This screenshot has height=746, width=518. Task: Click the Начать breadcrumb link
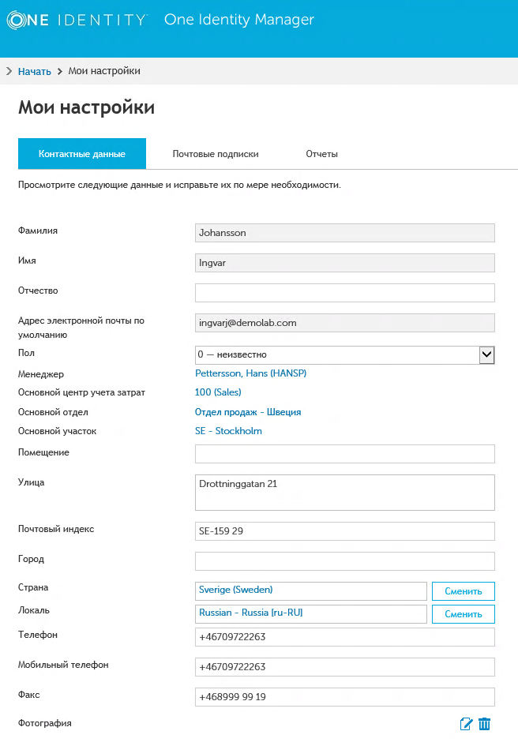(35, 71)
